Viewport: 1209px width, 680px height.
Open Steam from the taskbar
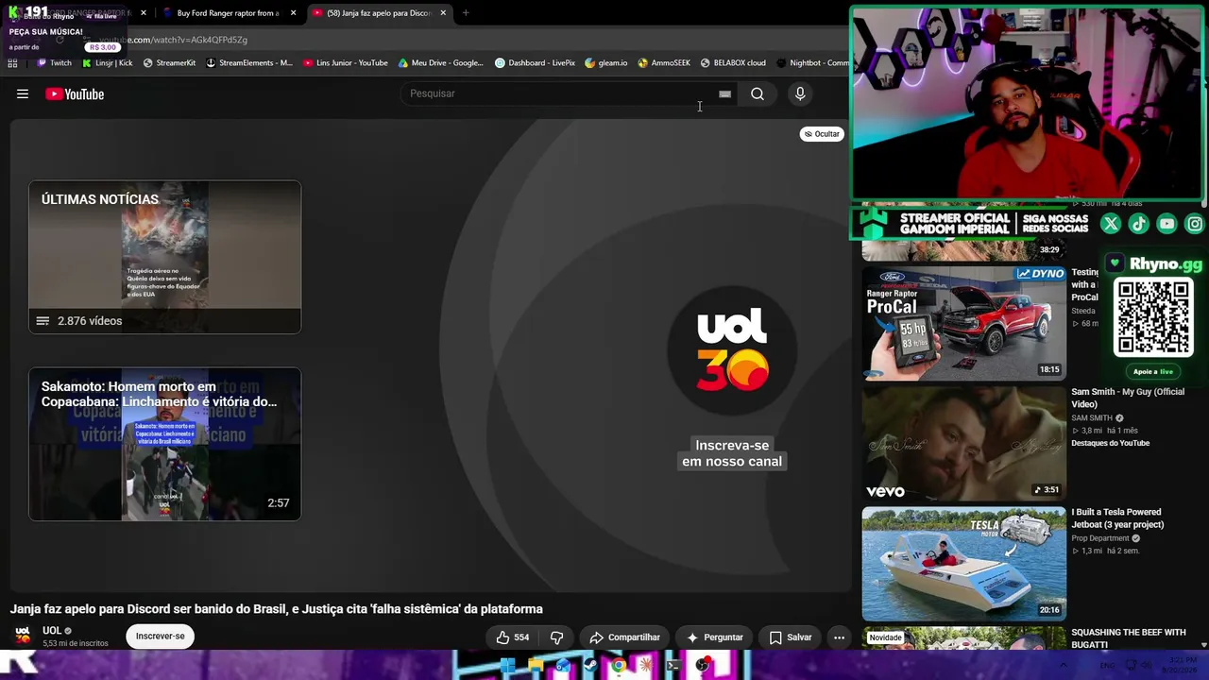point(590,666)
